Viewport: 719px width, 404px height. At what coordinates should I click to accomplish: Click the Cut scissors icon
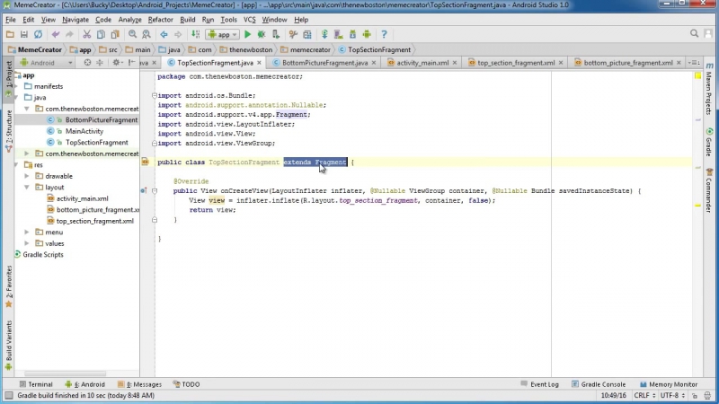click(x=86, y=34)
